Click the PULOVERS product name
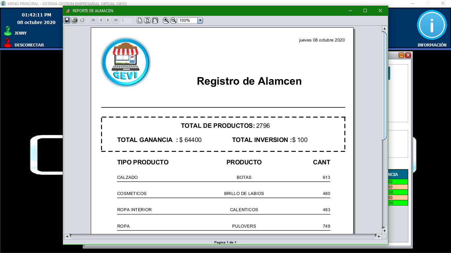The height and width of the screenshot is (253, 451). point(244,226)
